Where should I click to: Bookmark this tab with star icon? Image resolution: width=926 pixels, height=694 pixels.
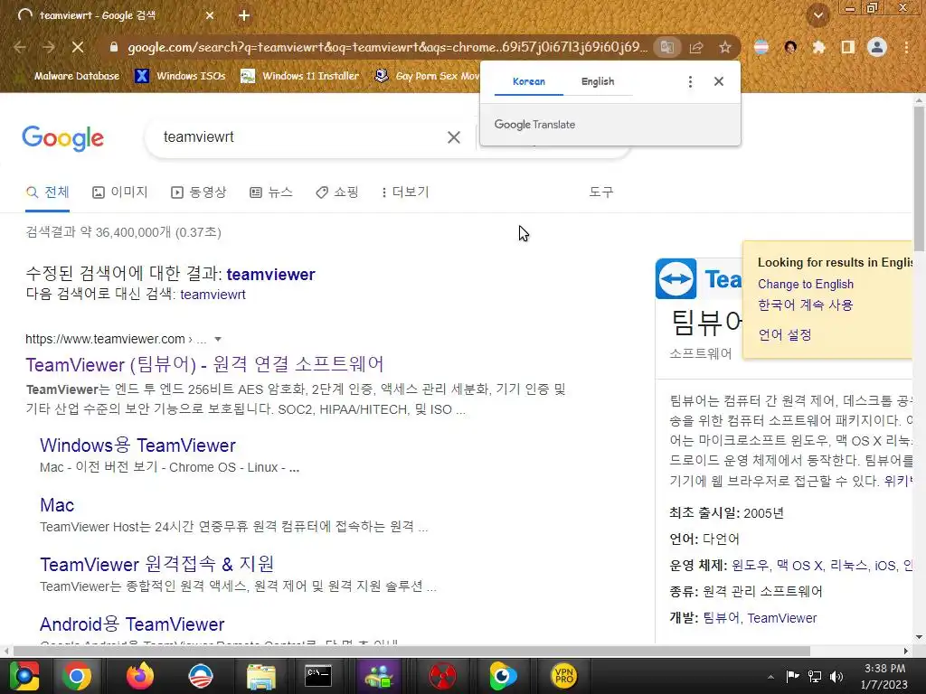tap(725, 47)
